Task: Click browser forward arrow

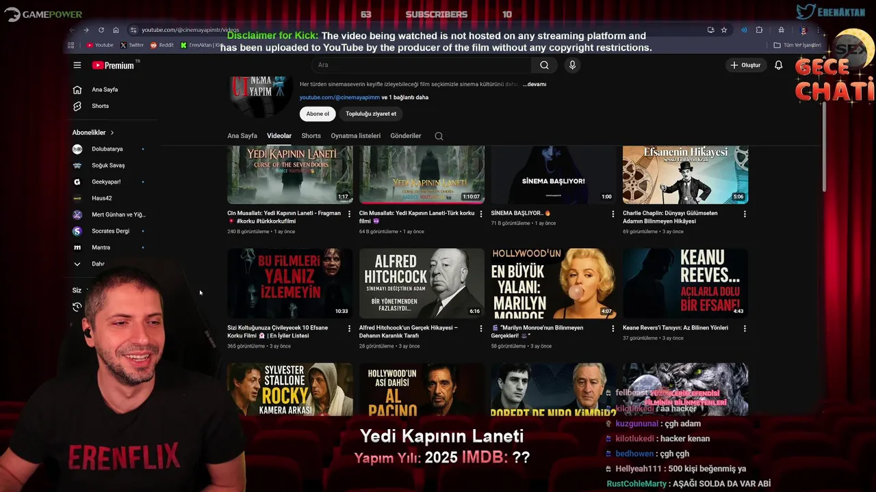Action: (x=86, y=30)
